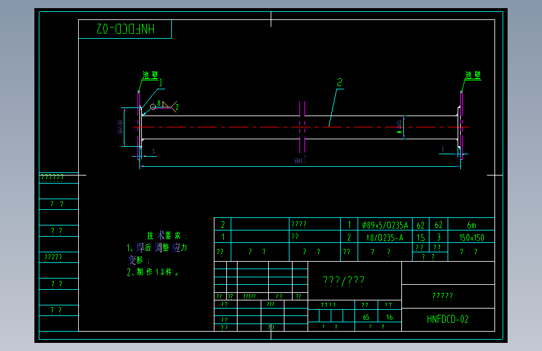
Task: Click the 池壁 label at the right pipe end
Action: (x=473, y=75)
